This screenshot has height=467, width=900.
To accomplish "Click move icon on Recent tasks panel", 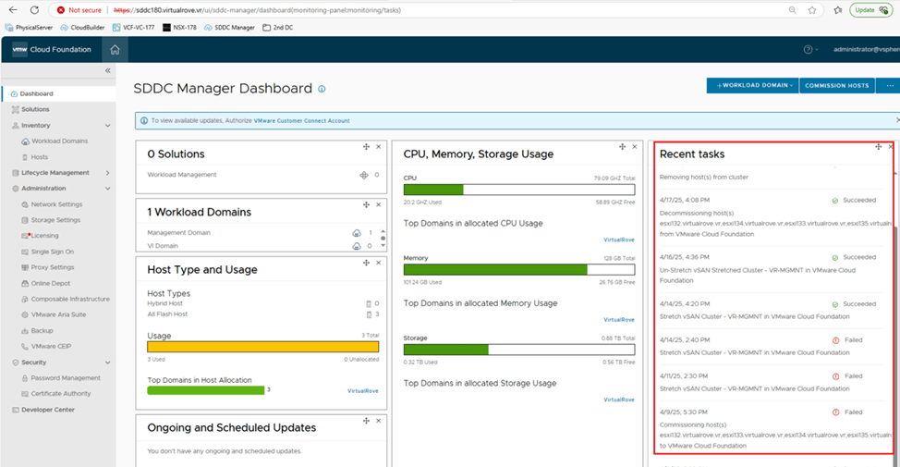I will tap(878, 147).
